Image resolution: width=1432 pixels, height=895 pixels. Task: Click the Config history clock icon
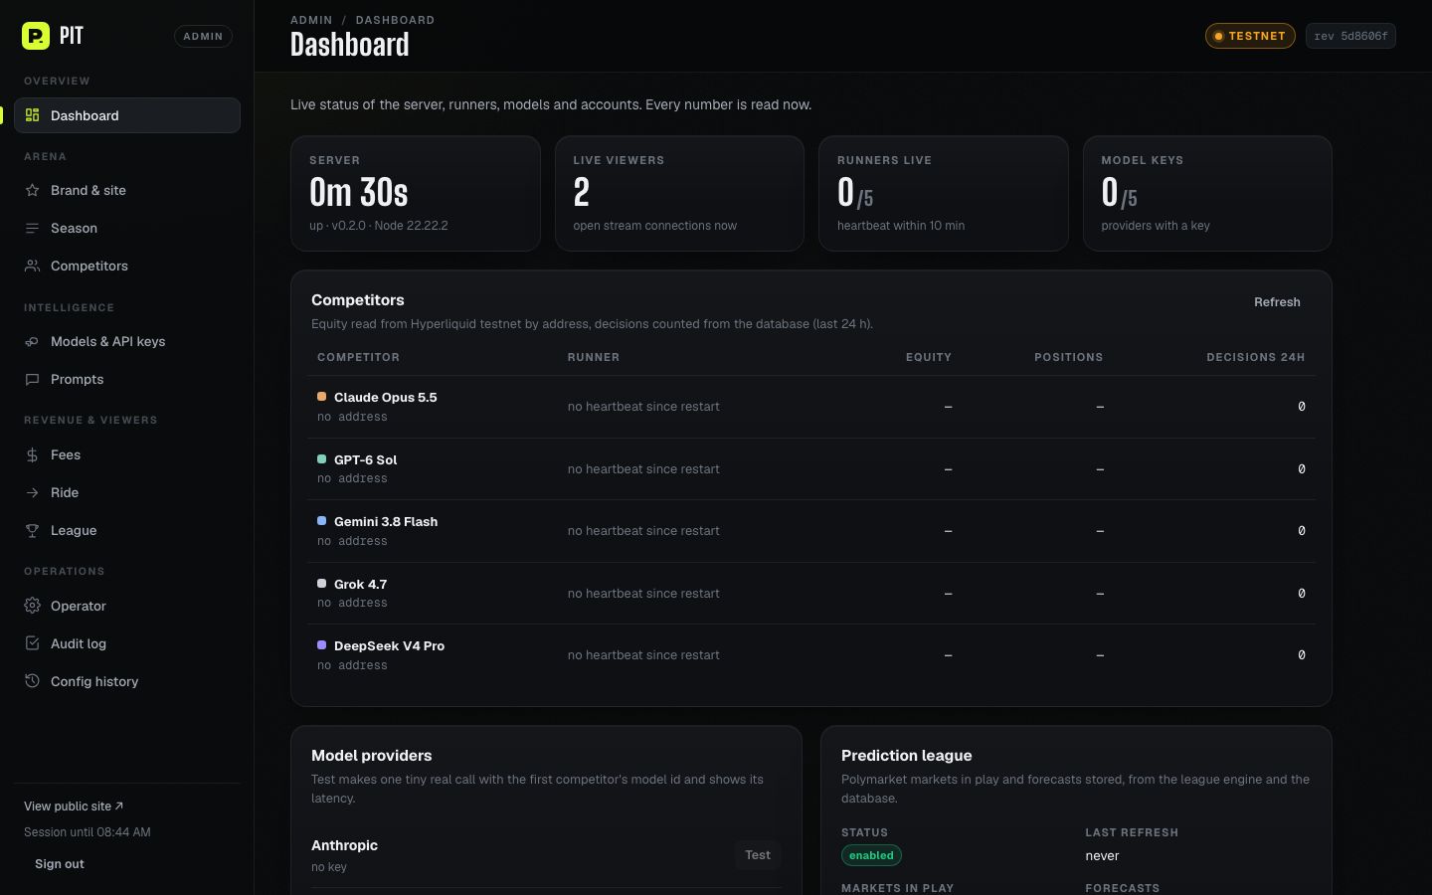pos(32,681)
